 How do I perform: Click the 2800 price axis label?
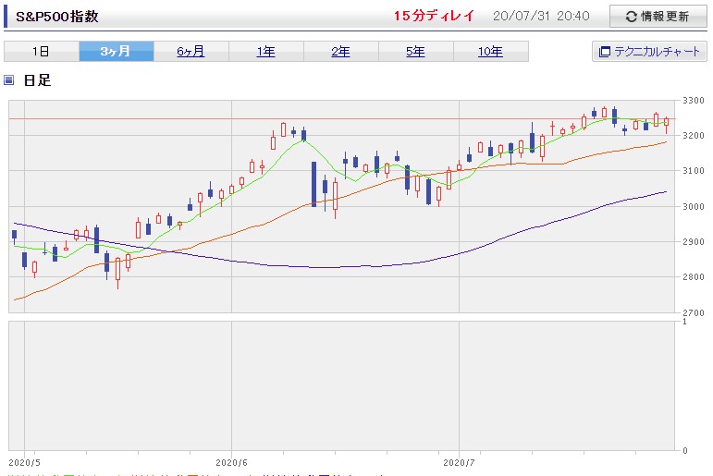click(x=694, y=277)
